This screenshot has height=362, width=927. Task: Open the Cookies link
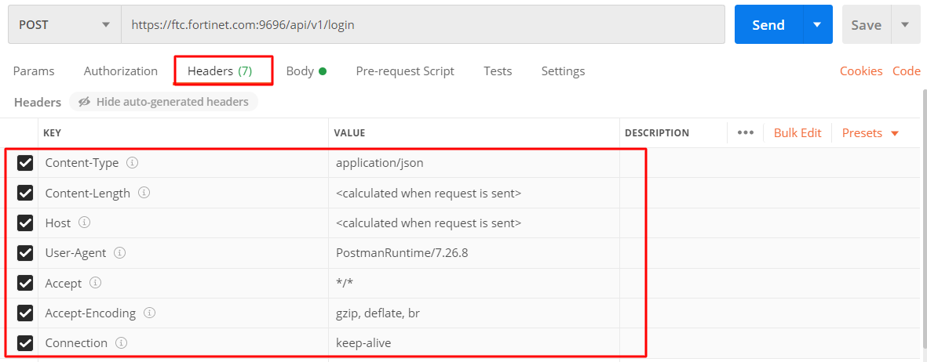tap(861, 71)
